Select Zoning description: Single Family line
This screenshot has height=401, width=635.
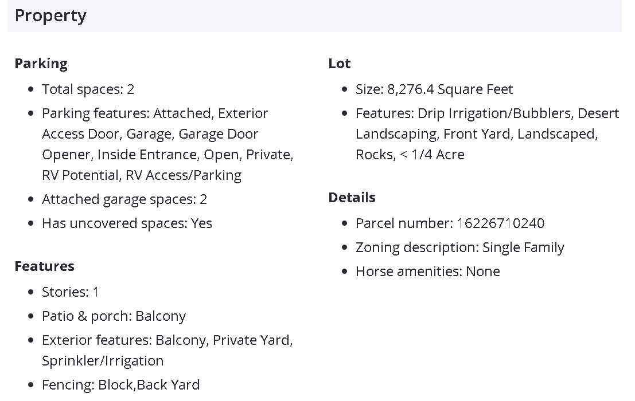click(x=459, y=247)
